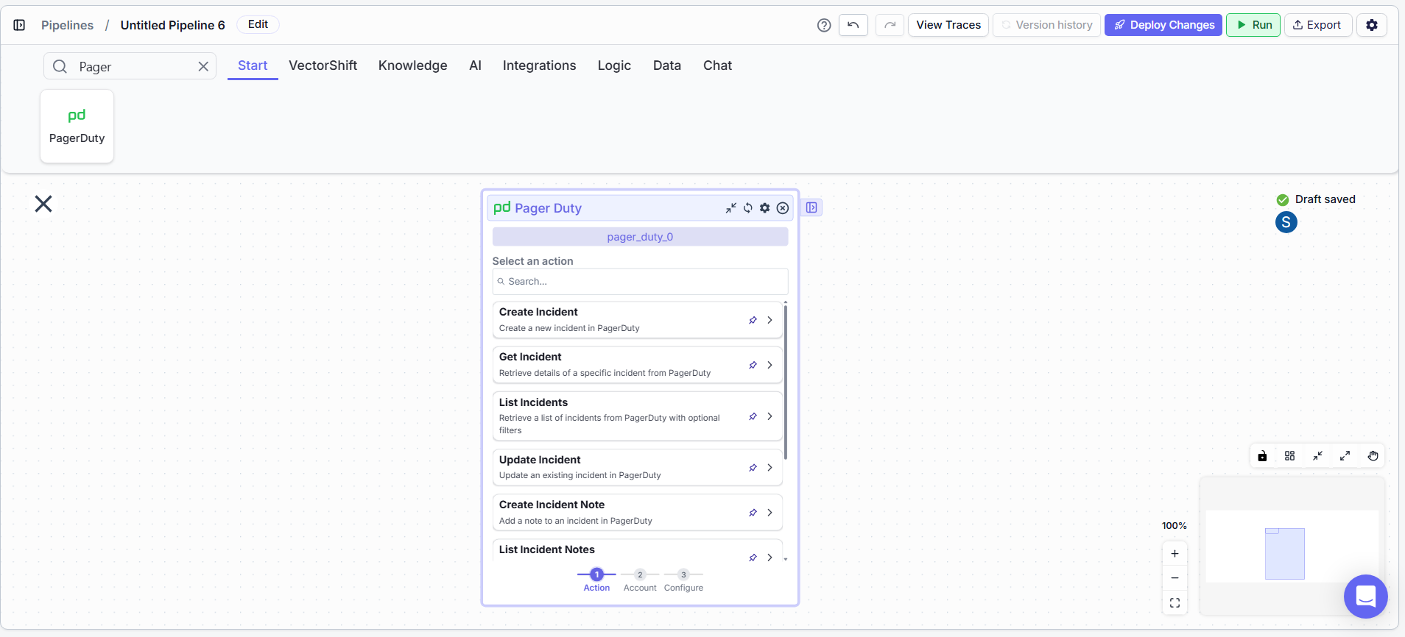Pin the Create Incident Note action
The height and width of the screenshot is (637, 1405).
pyautogui.click(x=753, y=513)
